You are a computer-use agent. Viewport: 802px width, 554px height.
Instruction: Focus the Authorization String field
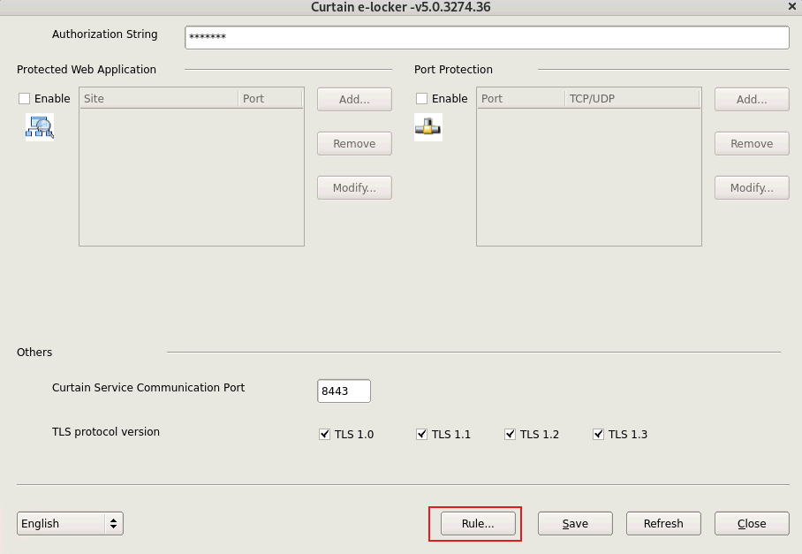coord(487,37)
